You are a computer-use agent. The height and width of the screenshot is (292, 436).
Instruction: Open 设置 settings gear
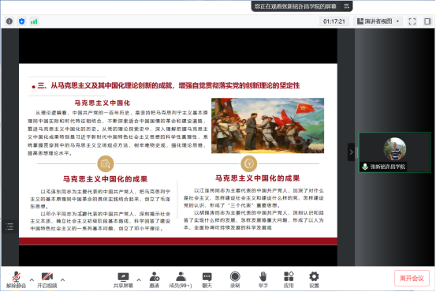(314, 279)
